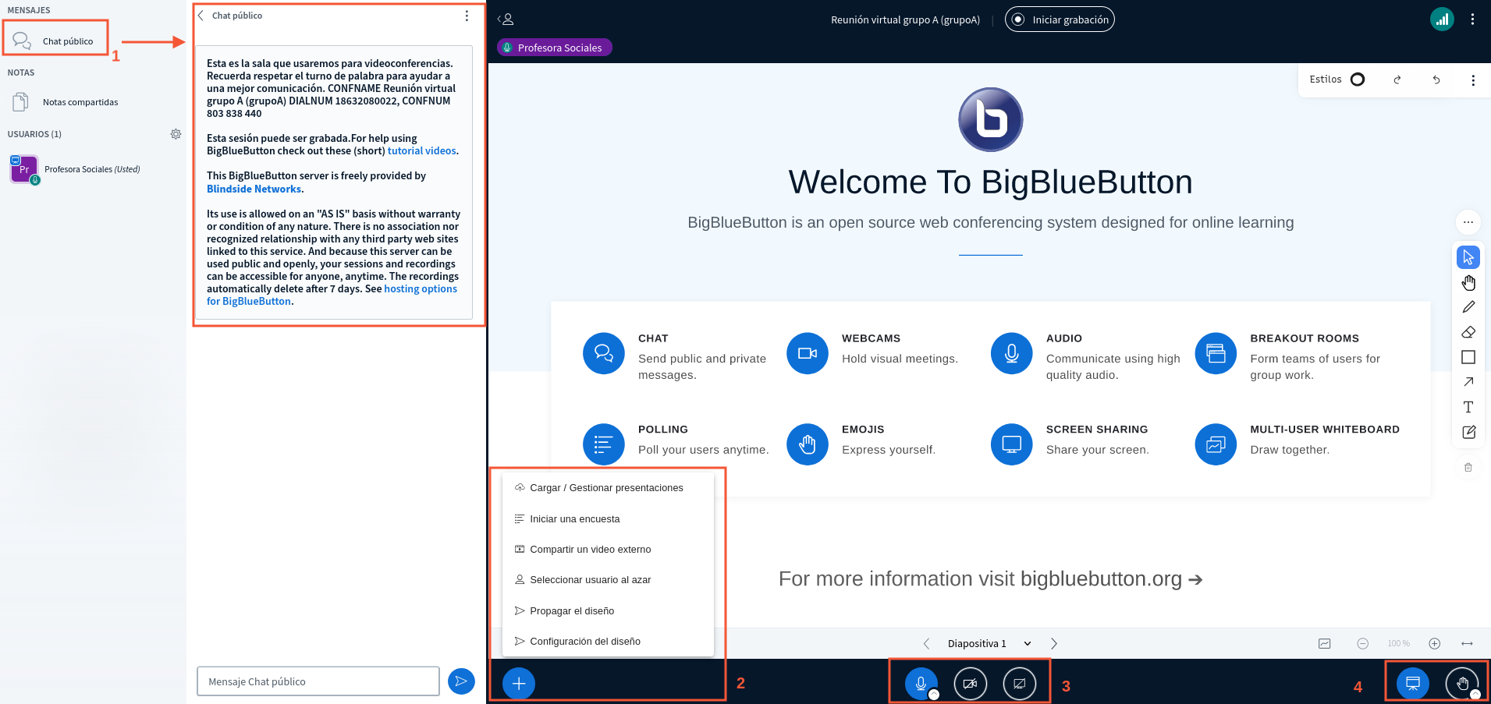Toggle screen sharing

tap(1019, 684)
